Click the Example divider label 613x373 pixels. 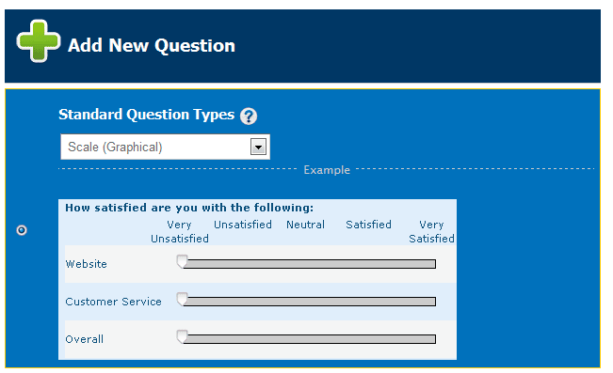(327, 170)
